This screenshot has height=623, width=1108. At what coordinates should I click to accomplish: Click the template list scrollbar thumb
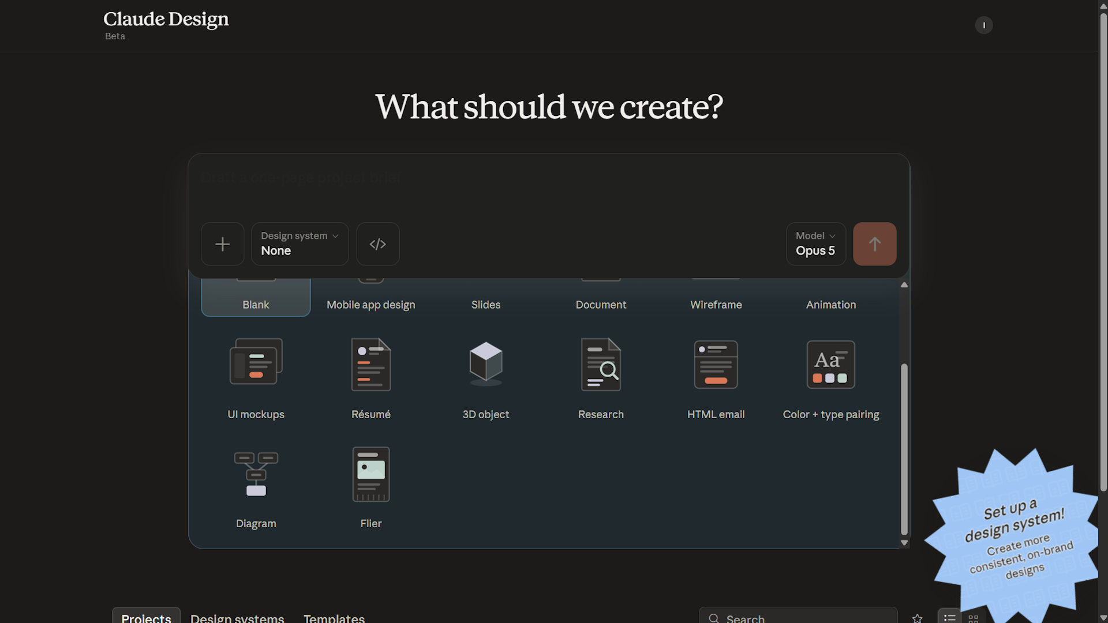coord(904,449)
